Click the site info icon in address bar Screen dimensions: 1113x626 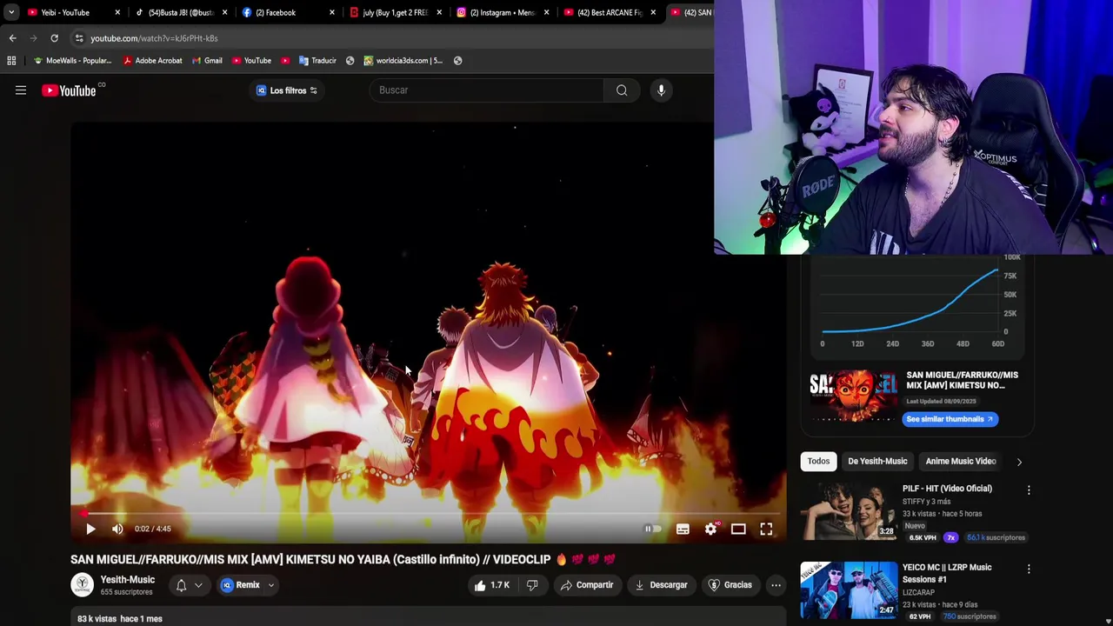tap(79, 38)
